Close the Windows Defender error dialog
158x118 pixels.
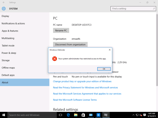110,50
